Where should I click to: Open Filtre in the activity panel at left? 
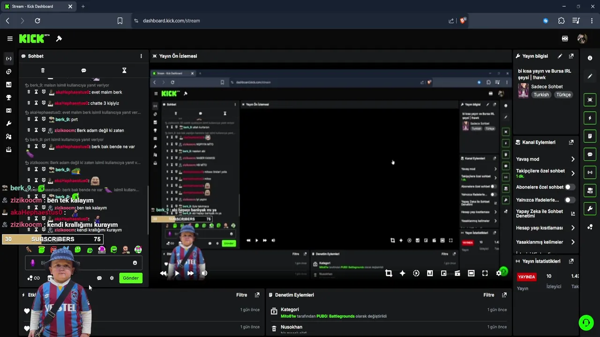[241, 295]
